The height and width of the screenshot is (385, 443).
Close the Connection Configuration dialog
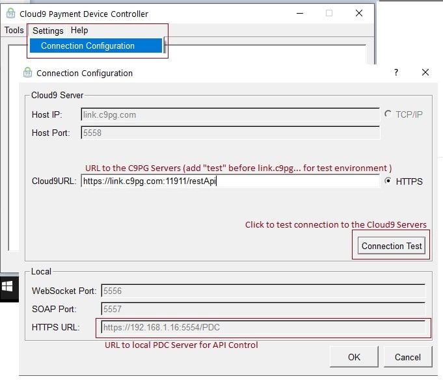pos(425,72)
